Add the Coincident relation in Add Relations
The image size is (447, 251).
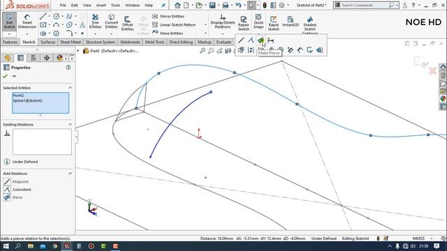click(17, 190)
